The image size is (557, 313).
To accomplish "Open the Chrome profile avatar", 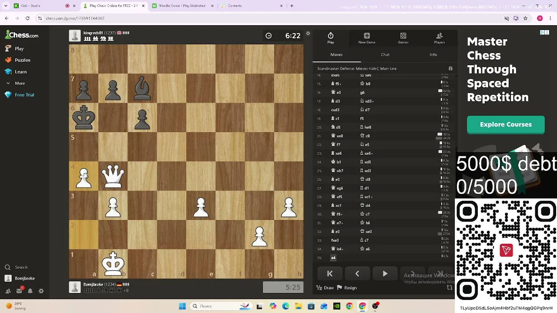I will pyautogui.click(x=540, y=18).
